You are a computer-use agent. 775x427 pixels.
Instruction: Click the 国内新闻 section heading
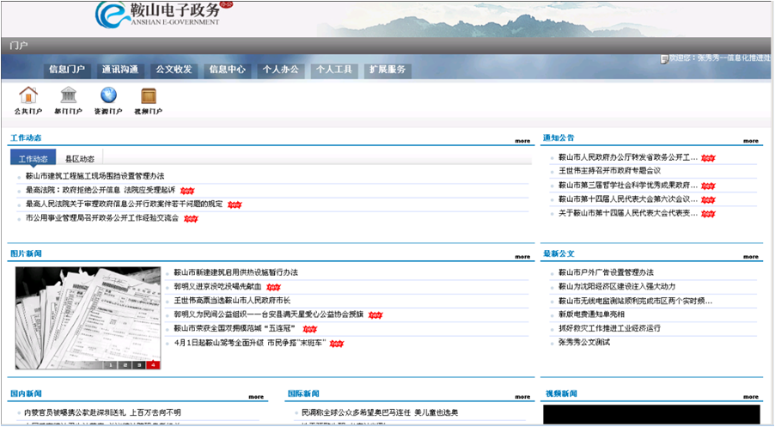click(26, 393)
